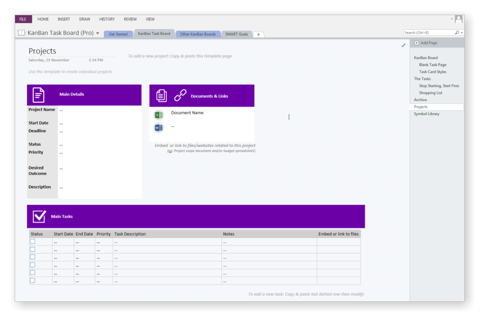The width and height of the screenshot is (485, 322).
Task: Click the search magnifier icon
Action: (x=457, y=33)
